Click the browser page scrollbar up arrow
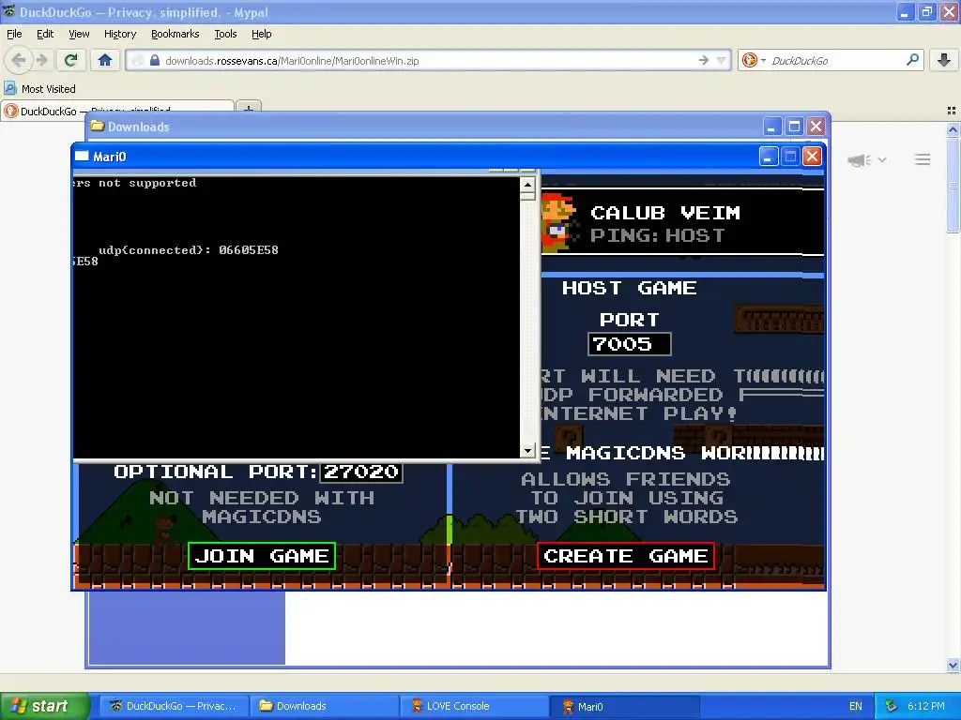Viewport: 961px width, 720px height. [953, 129]
